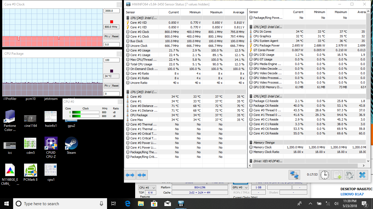
Task: Open File Explorer from the taskbar
Action: tap(141, 203)
